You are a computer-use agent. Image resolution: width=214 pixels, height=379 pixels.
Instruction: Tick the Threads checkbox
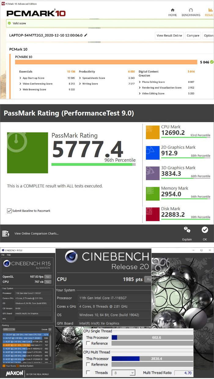click(88, 373)
